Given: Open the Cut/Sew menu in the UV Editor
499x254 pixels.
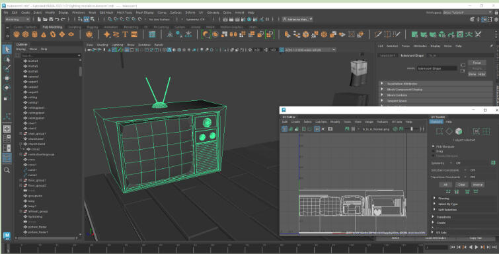Looking at the screenshot, I should pos(321,122).
